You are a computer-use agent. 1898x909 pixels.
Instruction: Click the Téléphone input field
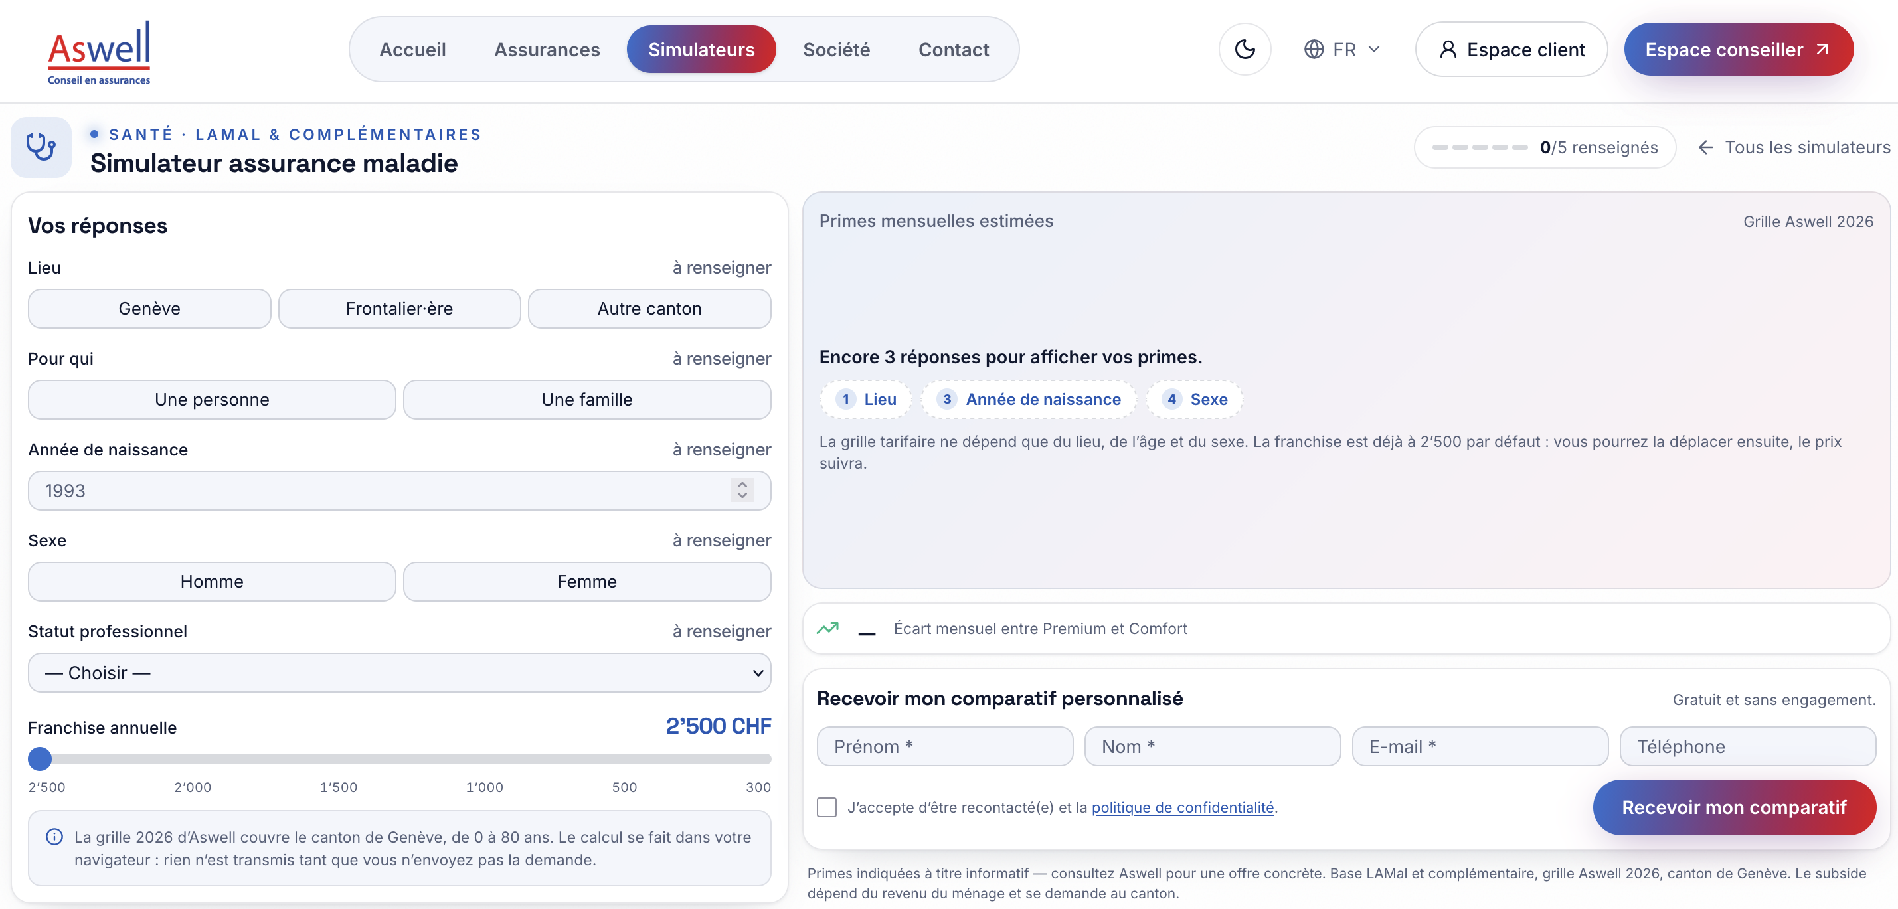point(1747,746)
